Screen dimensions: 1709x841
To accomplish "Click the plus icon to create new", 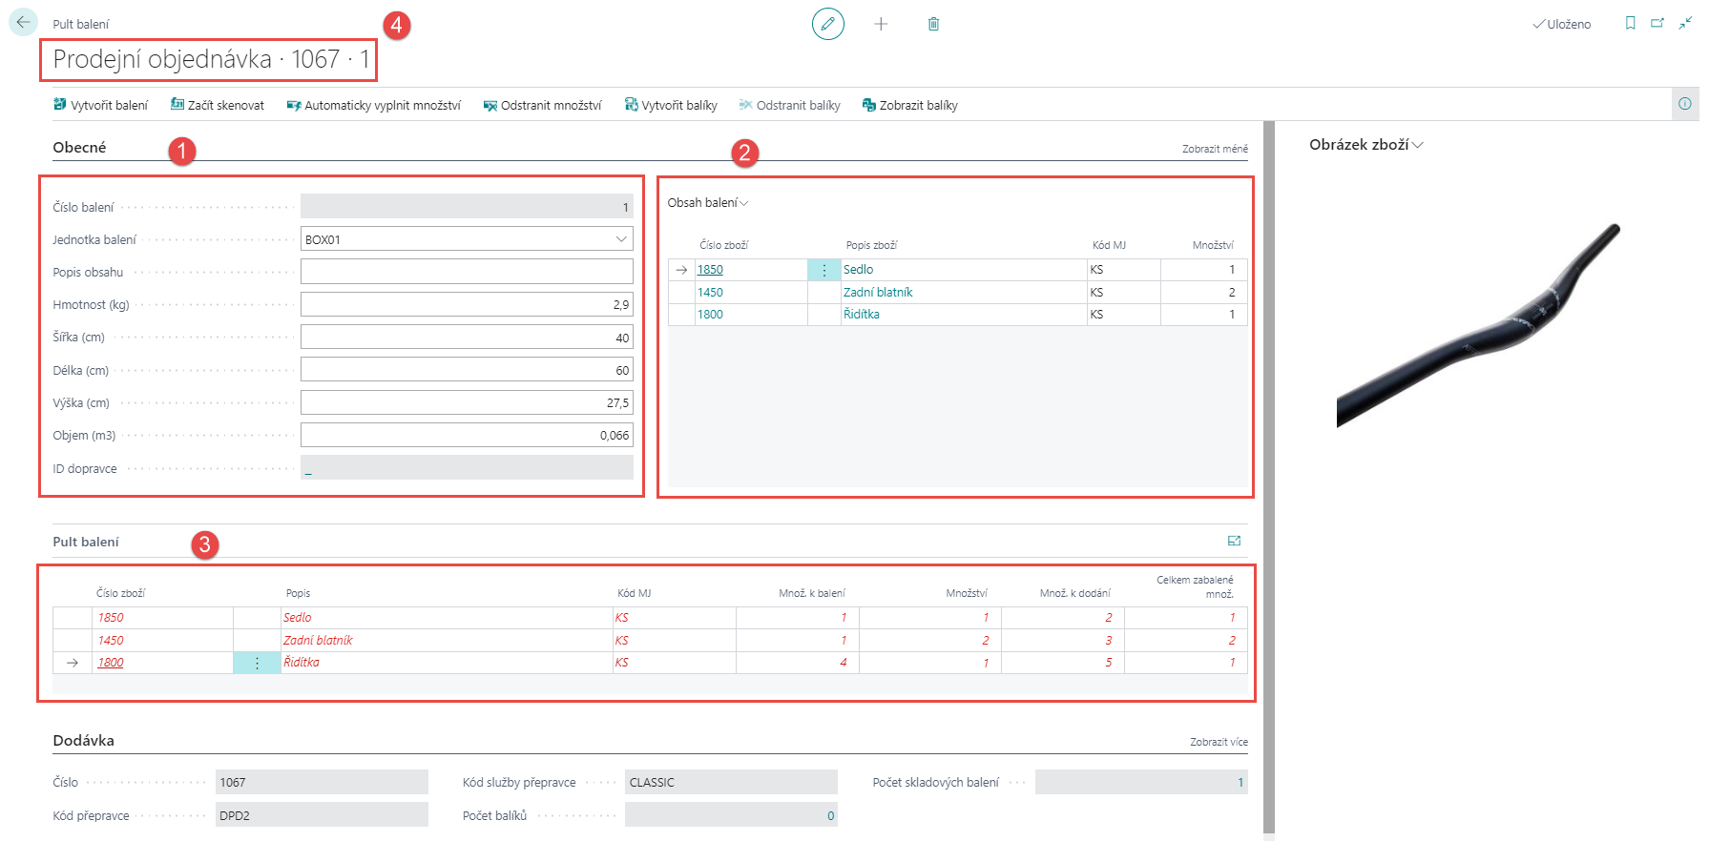I will tap(881, 24).
